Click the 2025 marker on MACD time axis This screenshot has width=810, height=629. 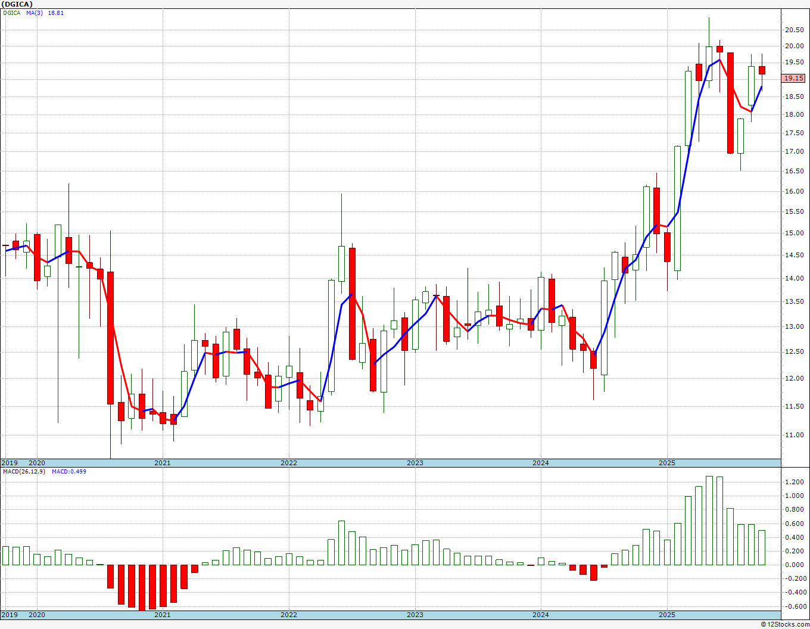coord(667,615)
